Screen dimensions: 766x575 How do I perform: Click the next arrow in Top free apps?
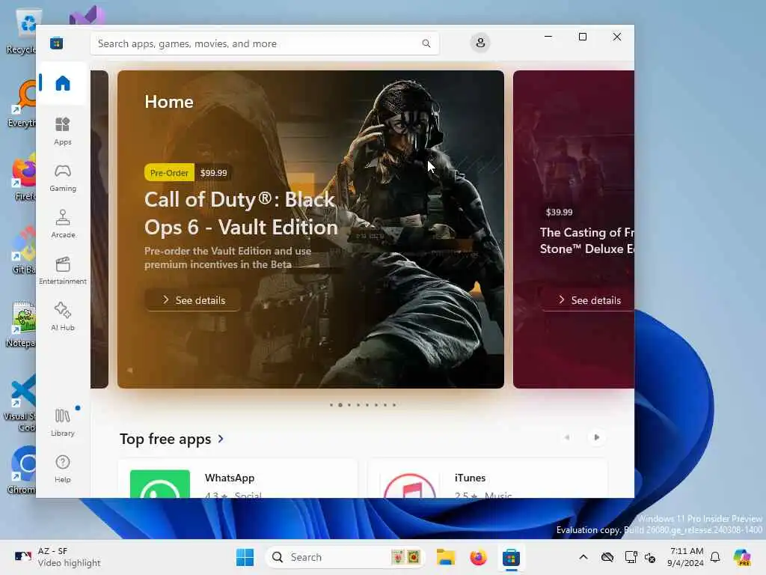[x=596, y=437]
